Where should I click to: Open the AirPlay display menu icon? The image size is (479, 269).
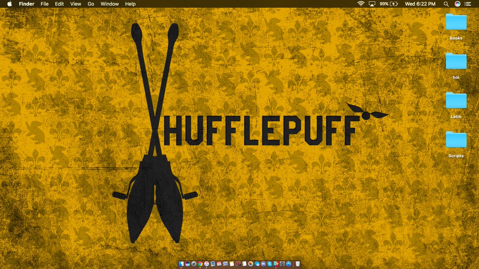(x=372, y=4)
